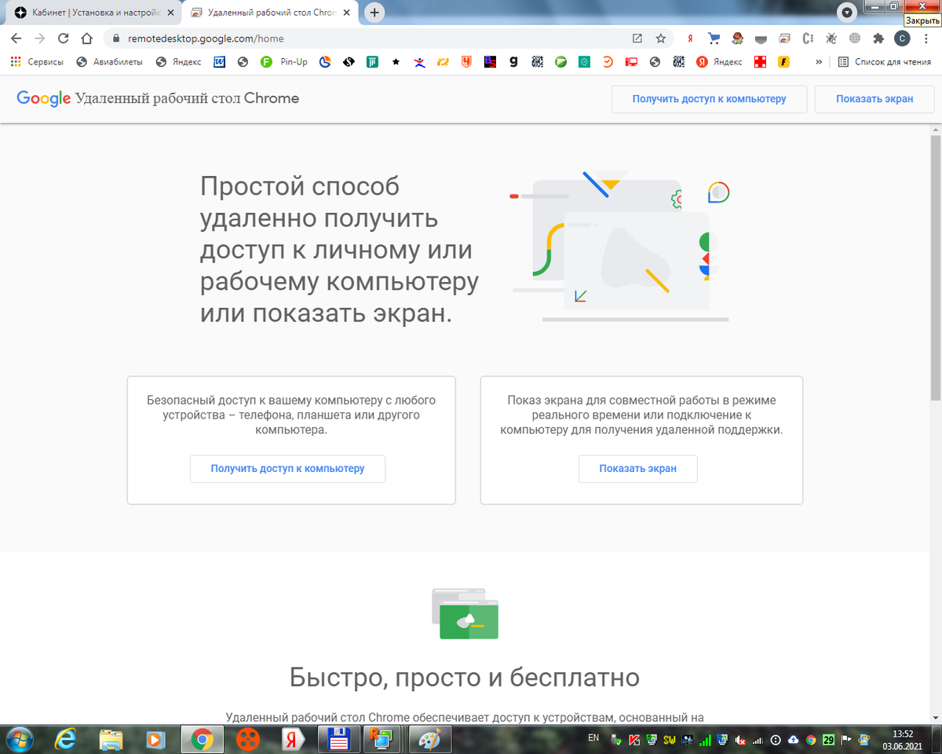Open the Windows Start button

pyautogui.click(x=19, y=739)
